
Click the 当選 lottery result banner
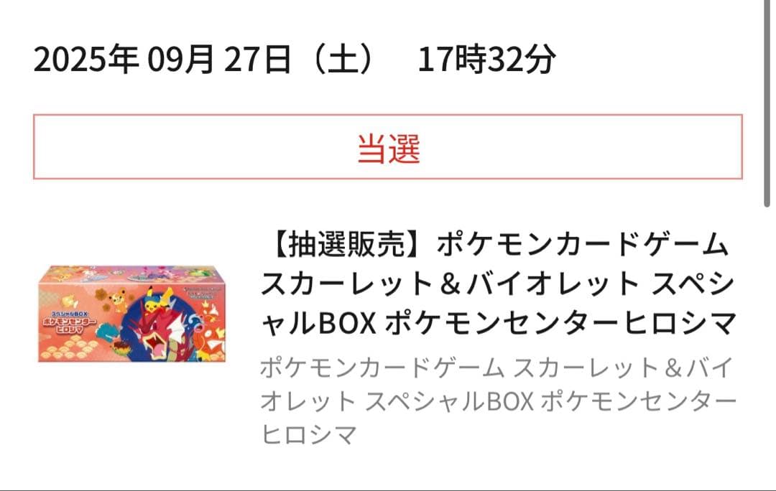click(387, 147)
